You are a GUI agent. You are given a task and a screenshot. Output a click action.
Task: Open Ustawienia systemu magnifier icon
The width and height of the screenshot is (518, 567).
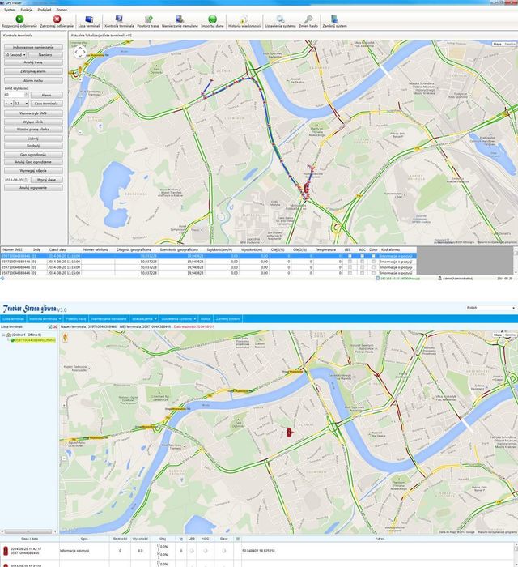(280, 19)
